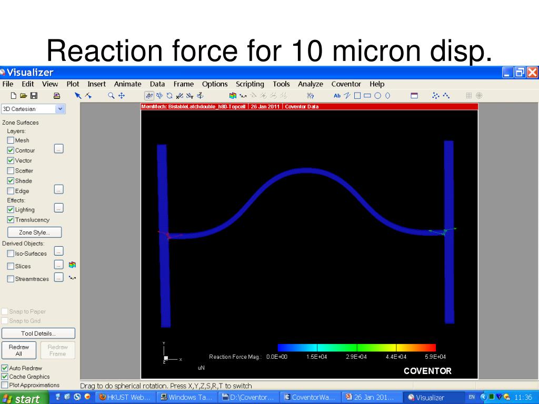Open the Scripting menu
The width and height of the screenshot is (539, 404).
pos(250,84)
